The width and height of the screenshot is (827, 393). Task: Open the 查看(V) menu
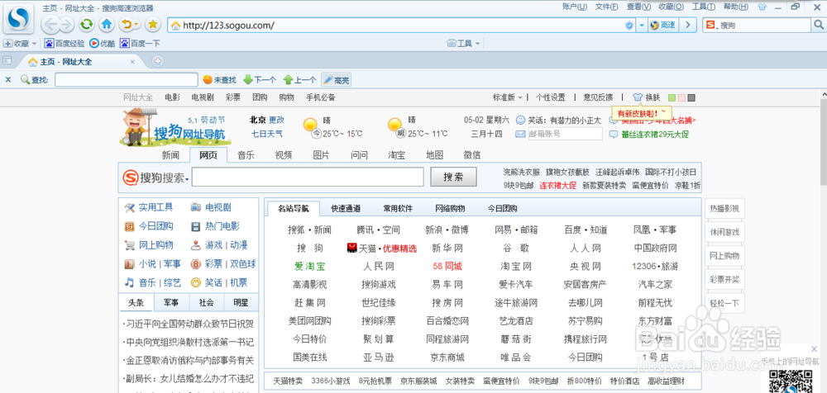coord(638,7)
